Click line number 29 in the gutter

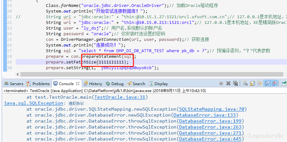point(9,62)
